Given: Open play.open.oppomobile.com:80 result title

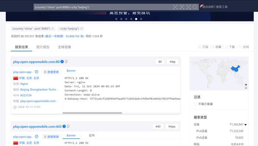Looking at the screenshot, I should pyautogui.click(x=36, y=62).
